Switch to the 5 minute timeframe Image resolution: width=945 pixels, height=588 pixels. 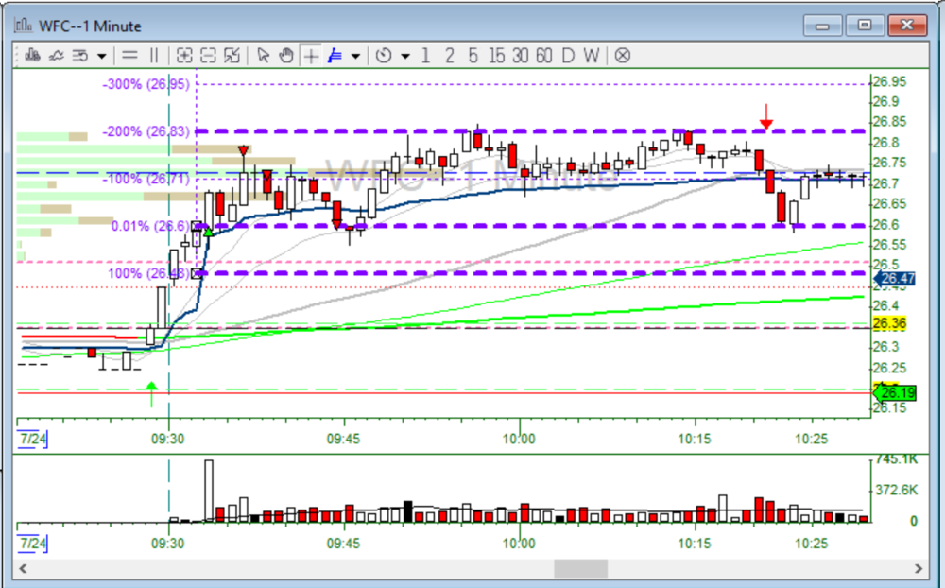coord(472,55)
